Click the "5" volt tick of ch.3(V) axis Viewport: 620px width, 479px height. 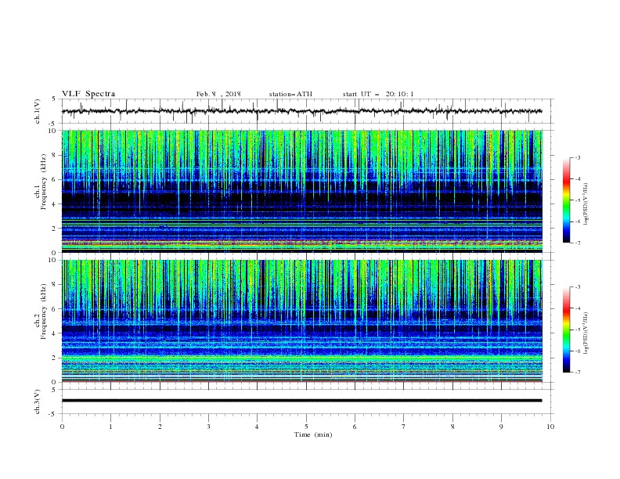click(x=55, y=390)
